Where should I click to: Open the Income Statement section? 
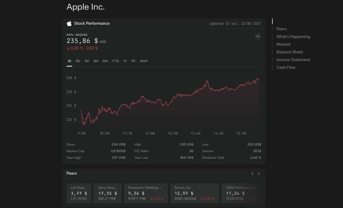pos(293,59)
